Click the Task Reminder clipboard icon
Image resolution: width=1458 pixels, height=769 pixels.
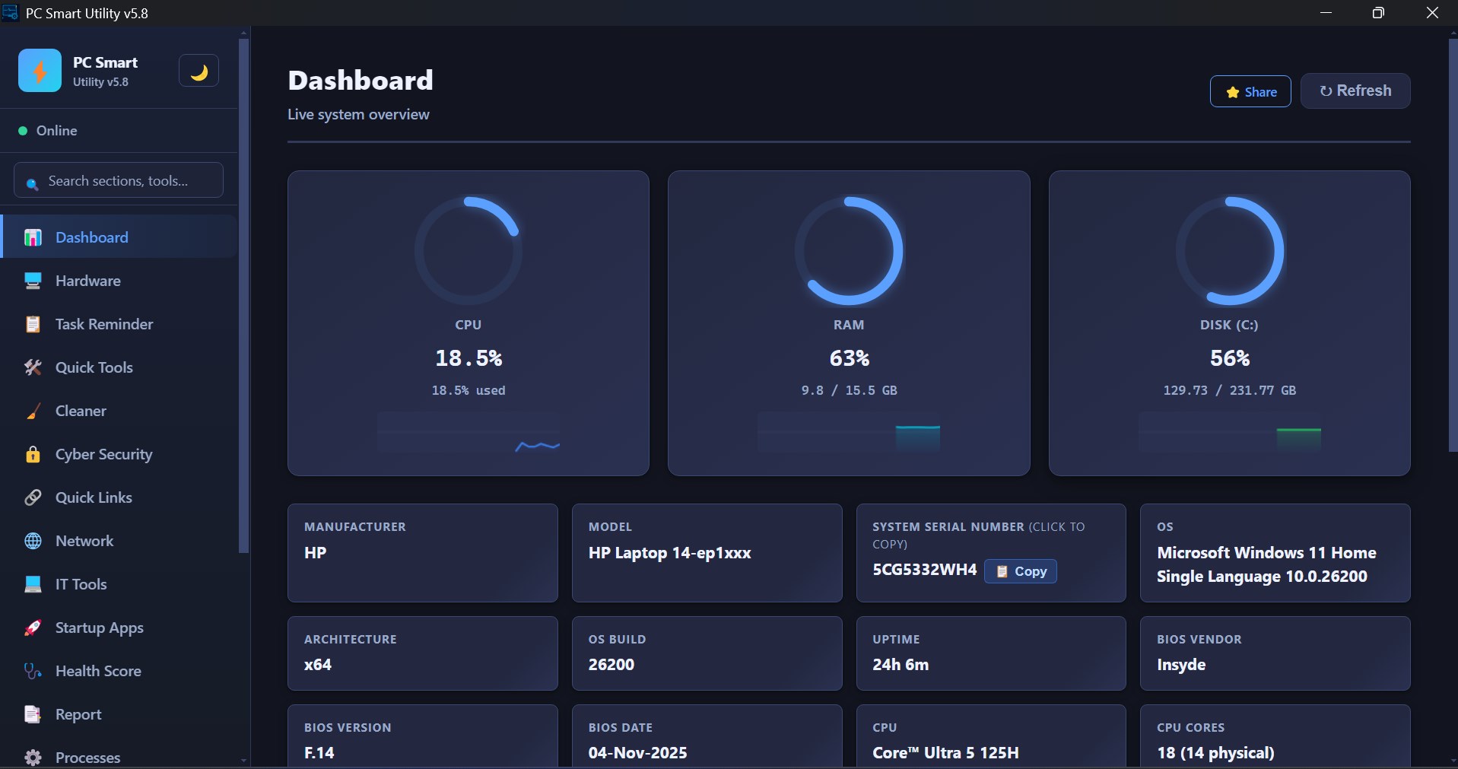click(33, 324)
